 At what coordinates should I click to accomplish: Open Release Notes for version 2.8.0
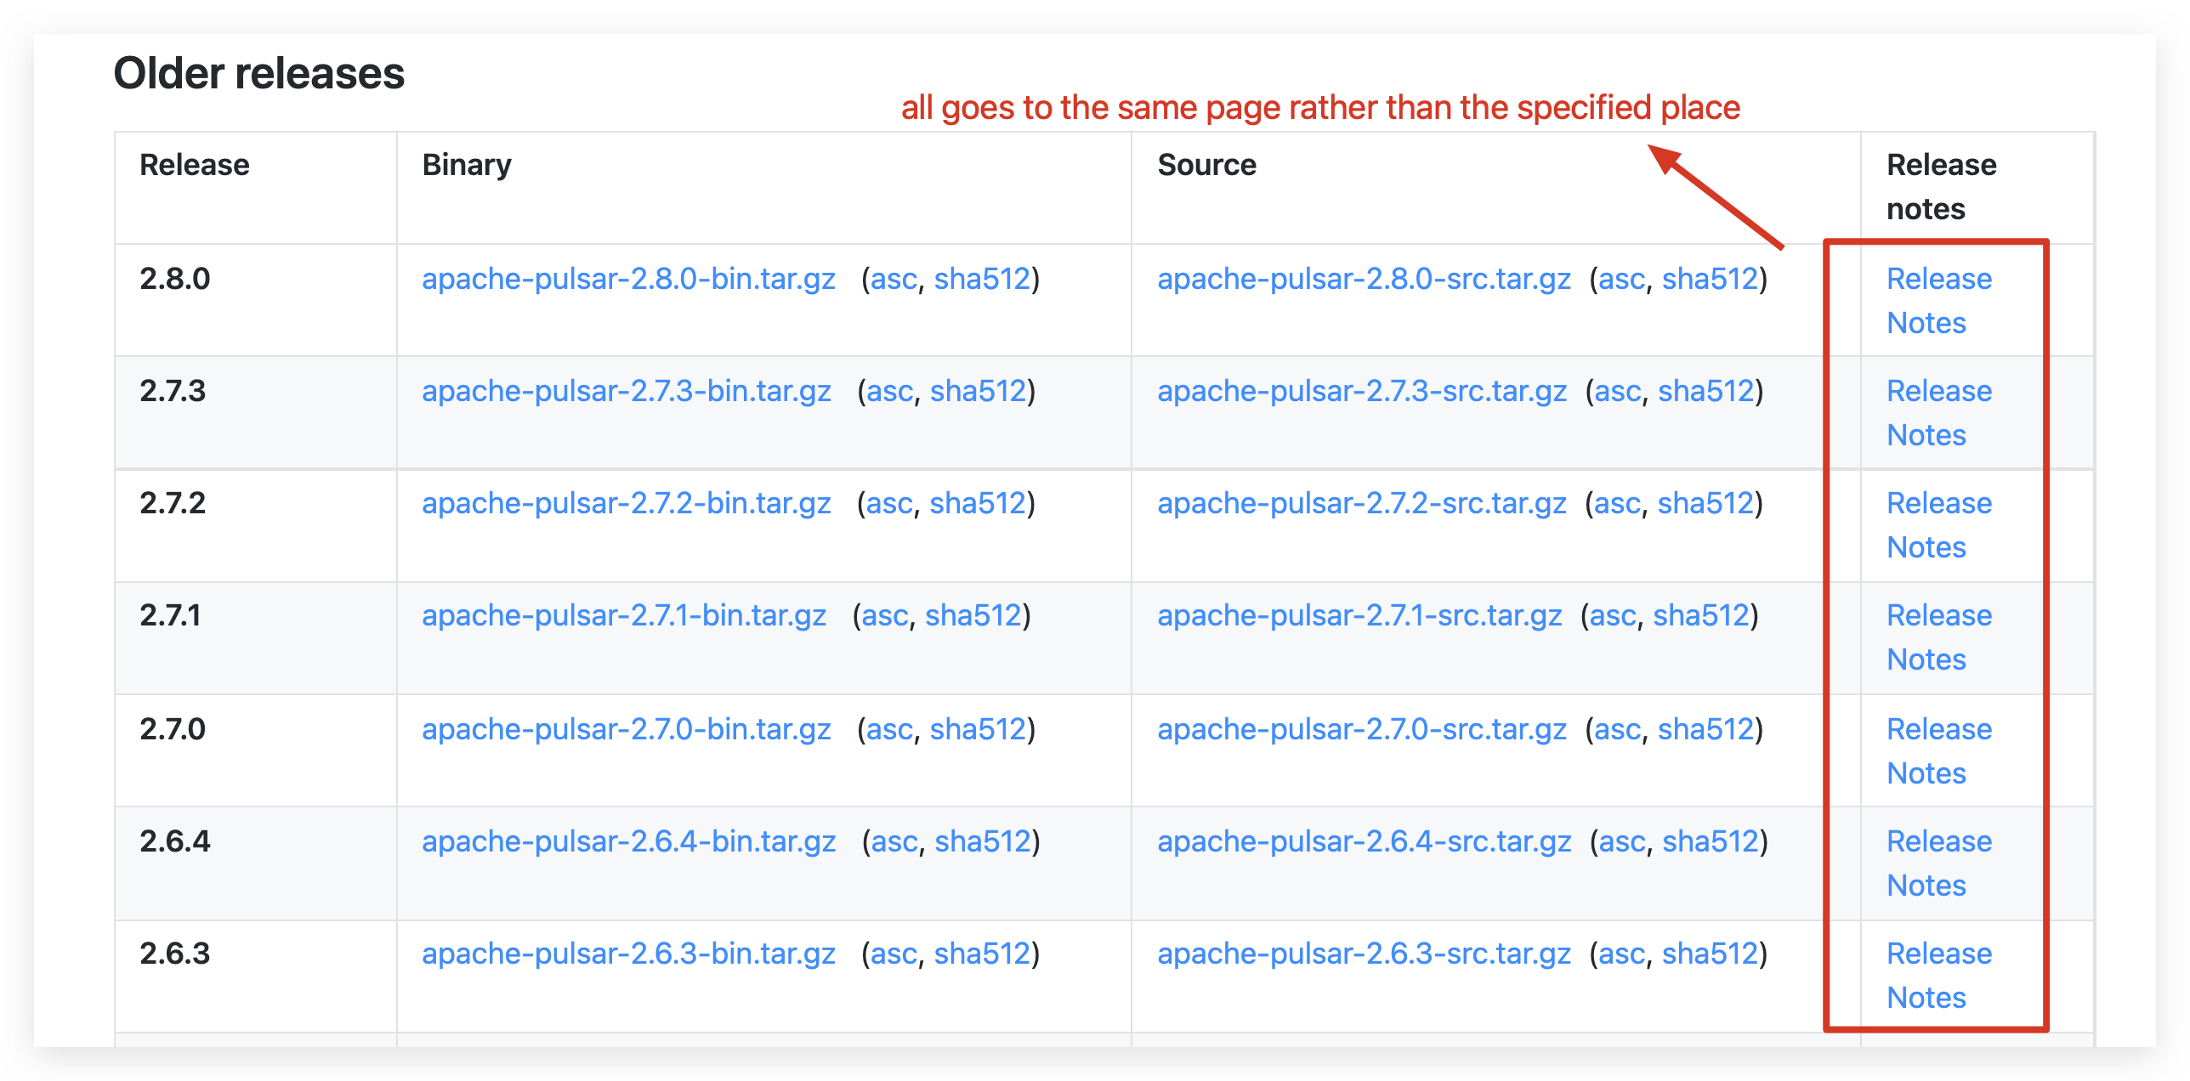(x=1938, y=300)
